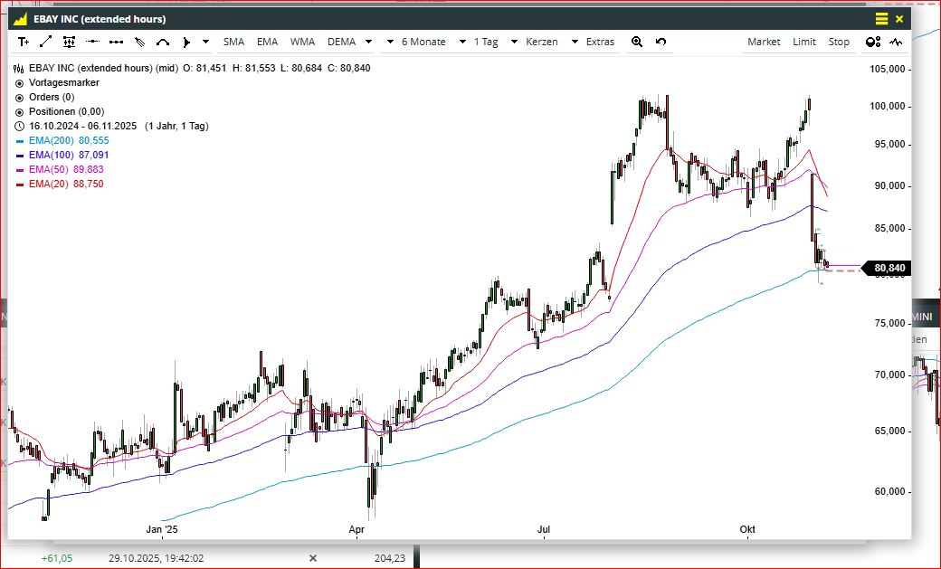Toggle the Vortagesmarker radio button
941x569 pixels.
20,83
